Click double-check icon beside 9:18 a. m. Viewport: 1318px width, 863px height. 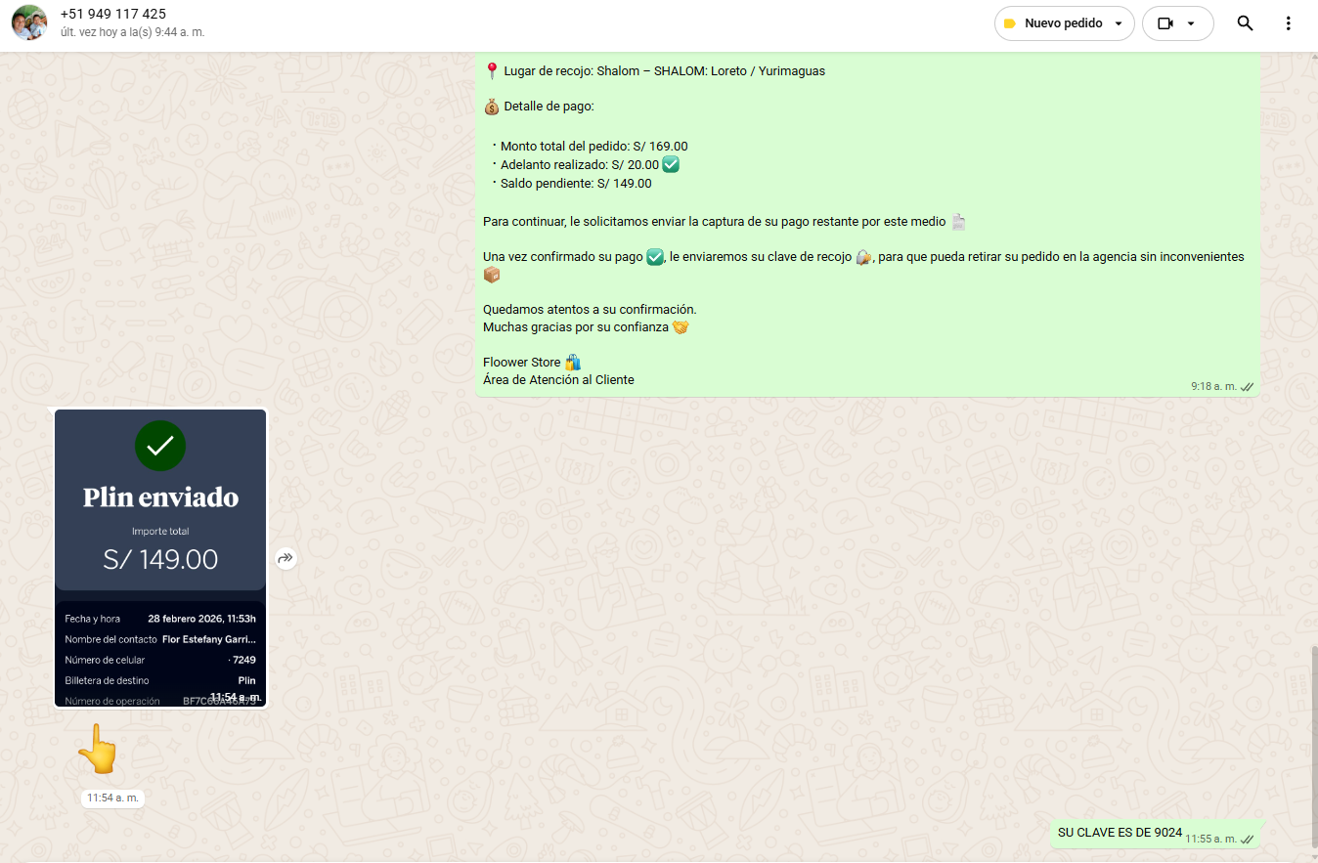coord(1247,387)
